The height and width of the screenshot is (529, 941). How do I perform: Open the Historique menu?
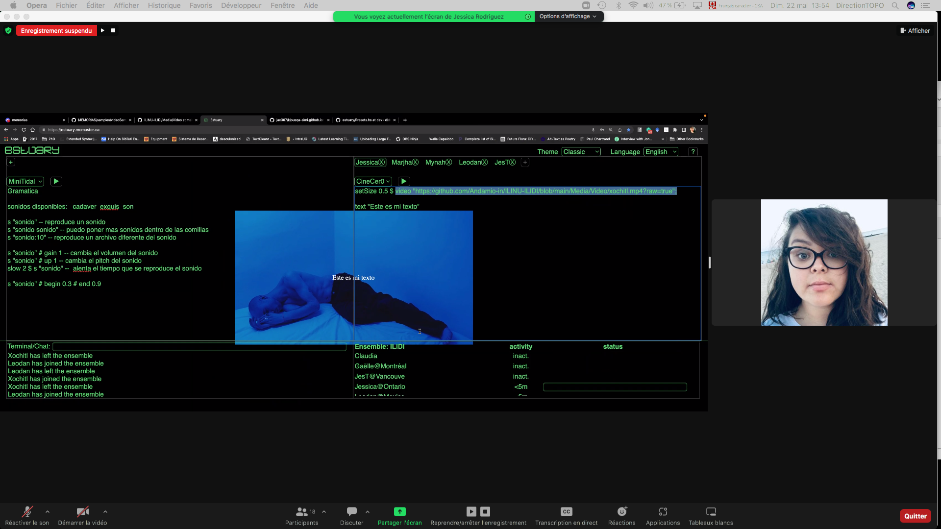coord(164,5)
